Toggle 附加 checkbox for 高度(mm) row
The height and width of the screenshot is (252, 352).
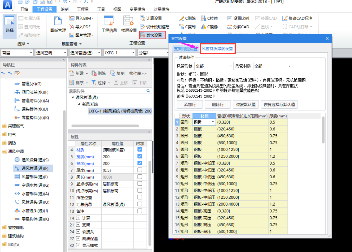point(140,163)
